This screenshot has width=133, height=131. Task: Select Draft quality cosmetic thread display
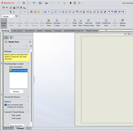(10, 118)
